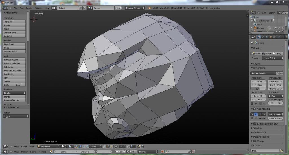
Task: Toggle proportional editing mode button
Action: tap(122, 147)
